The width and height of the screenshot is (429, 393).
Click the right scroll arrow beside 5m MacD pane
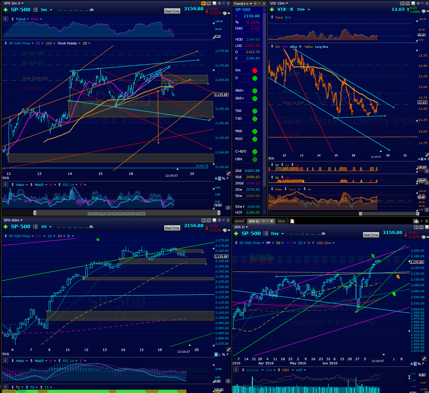228,208
